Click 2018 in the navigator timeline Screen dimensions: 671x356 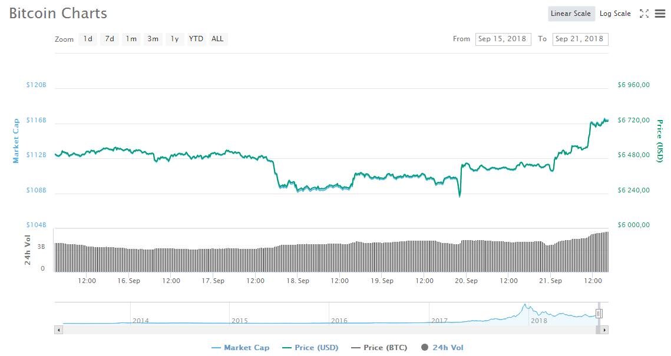[x=539, y=321]
